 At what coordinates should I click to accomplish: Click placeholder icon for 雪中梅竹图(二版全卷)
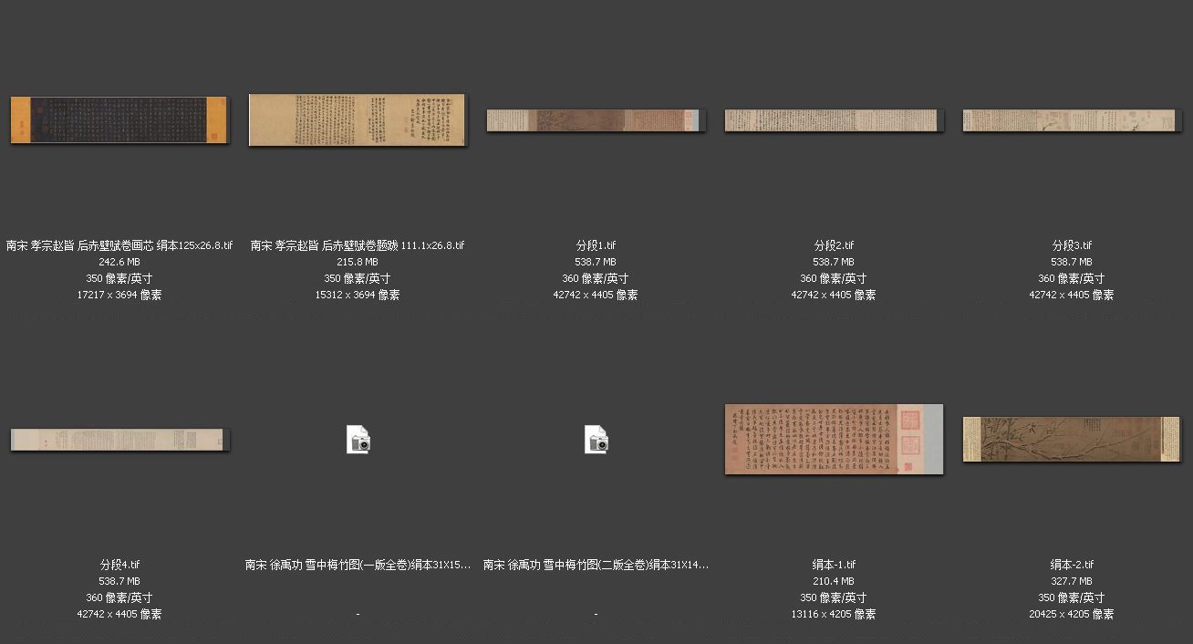pos(596,440)
